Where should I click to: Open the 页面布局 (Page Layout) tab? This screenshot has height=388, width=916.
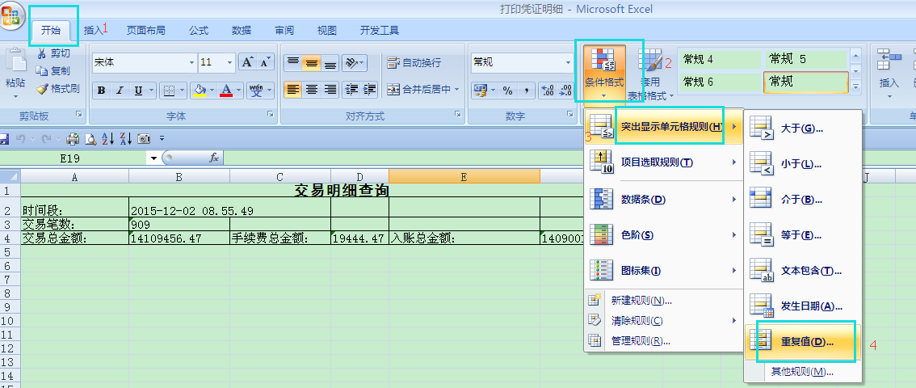(146, 31)
